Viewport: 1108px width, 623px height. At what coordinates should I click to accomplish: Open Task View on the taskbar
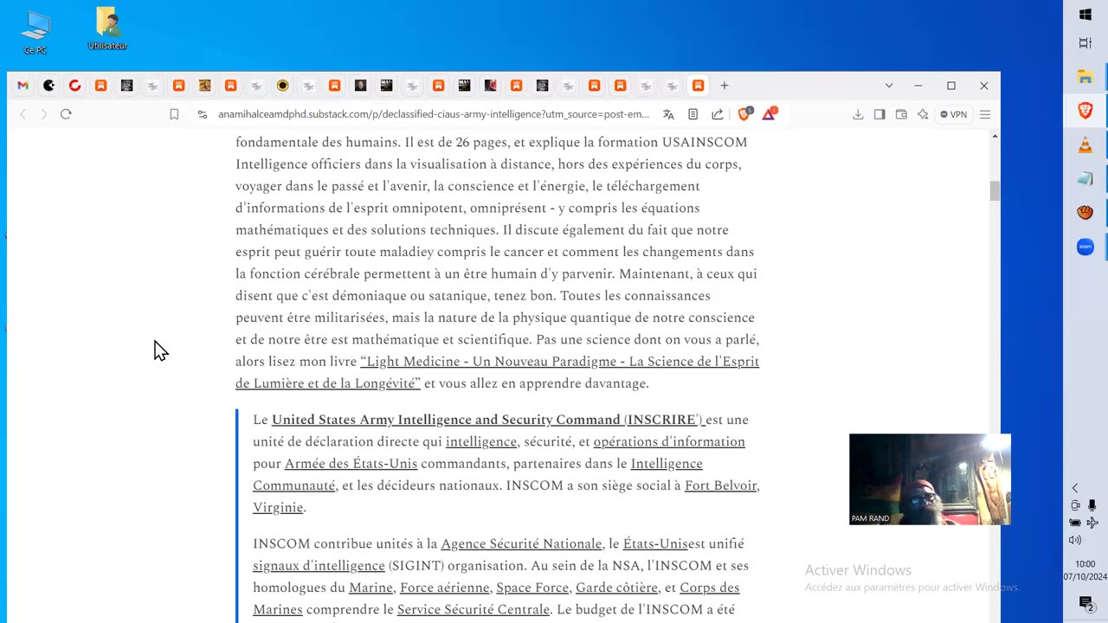tap(1085, 43)
